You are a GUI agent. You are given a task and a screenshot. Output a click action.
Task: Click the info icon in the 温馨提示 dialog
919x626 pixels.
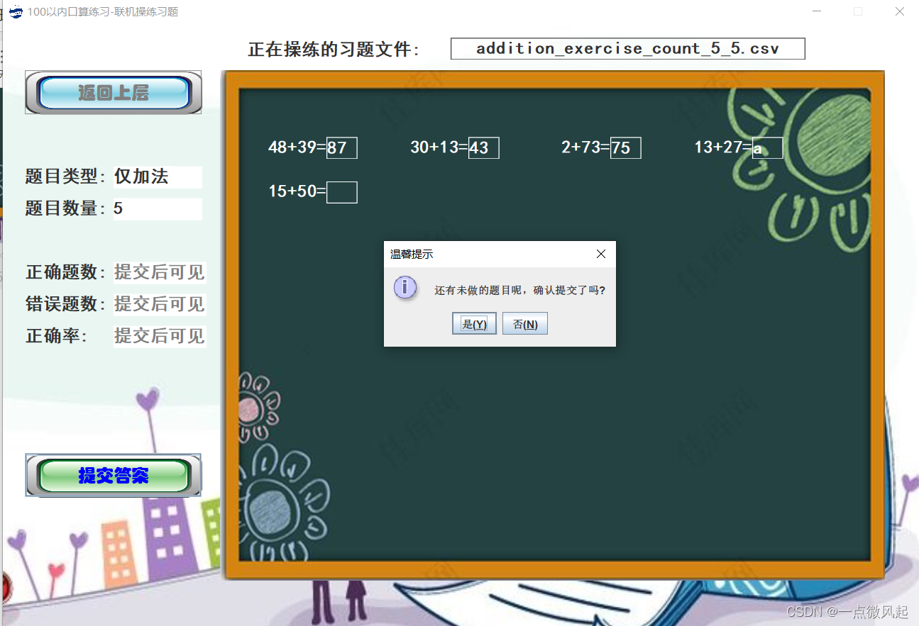[x=405, y=288]
